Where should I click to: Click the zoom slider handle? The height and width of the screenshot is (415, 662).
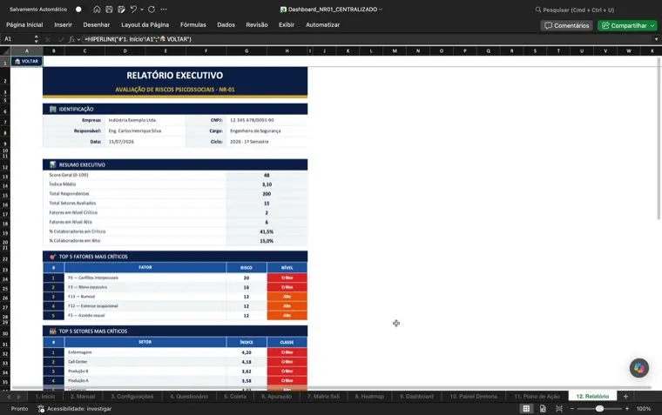tap(599, 409)
